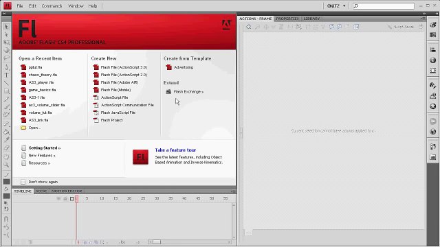440x247 pixels.
Task: Click the Stroke color swatch
Action: click(6, 181)
